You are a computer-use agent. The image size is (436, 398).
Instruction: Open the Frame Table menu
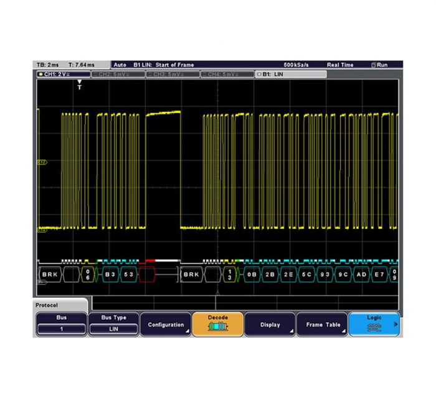tap(322, 324)
